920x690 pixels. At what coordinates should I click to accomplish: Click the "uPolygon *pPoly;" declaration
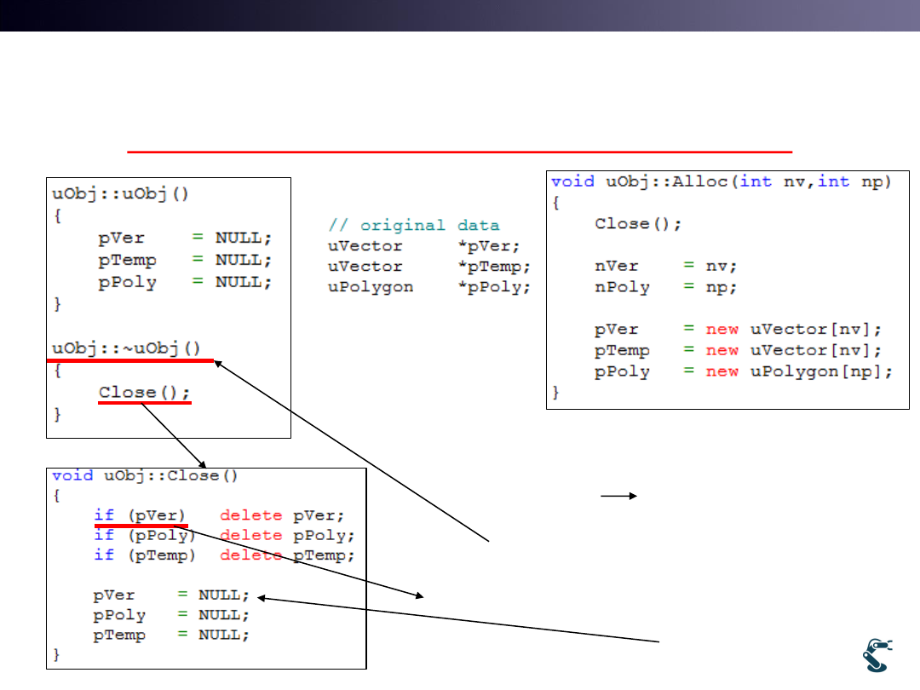point(429,287)
